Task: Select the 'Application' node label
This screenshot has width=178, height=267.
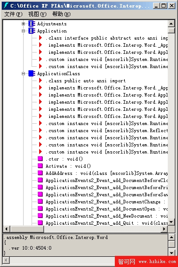Action: [52, 31]
